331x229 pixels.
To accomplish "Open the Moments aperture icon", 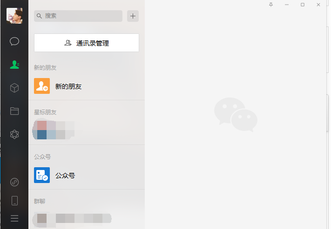I will pos(14,134).
